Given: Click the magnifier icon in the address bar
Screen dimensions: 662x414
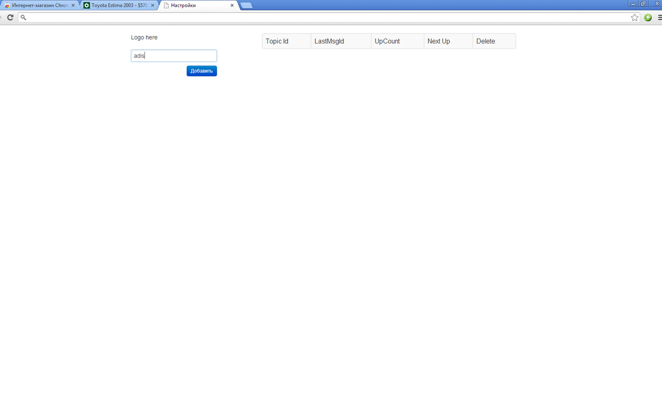Looking at the screenshot, I should tap(23, 17).
